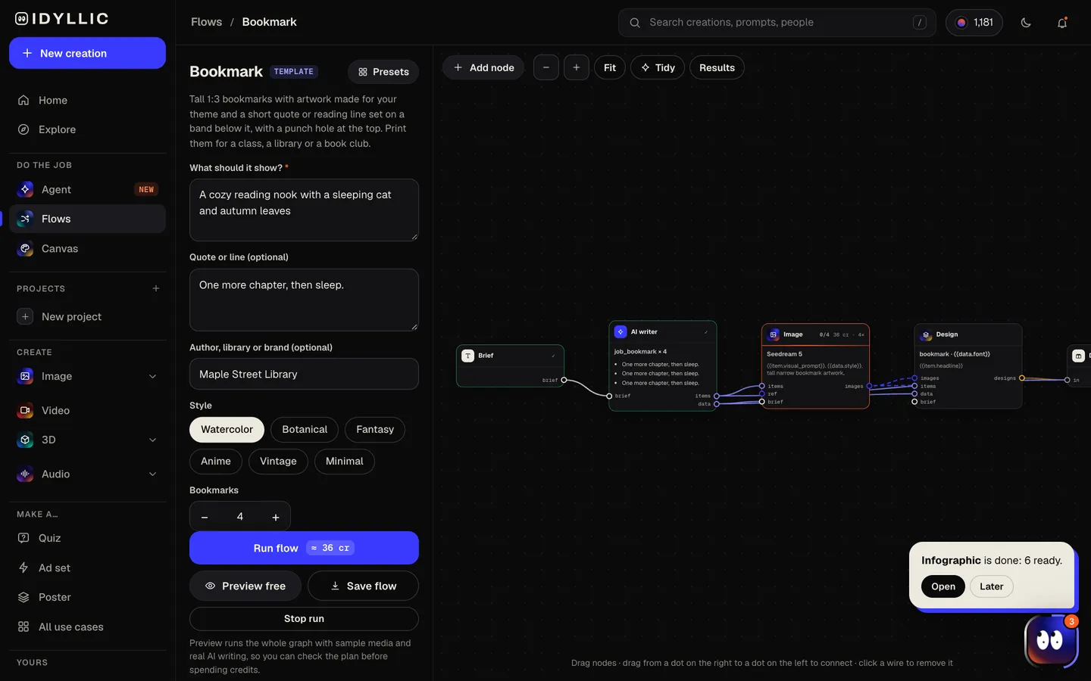1091x681 pixels.
Task: Select the Minimal style
Action: click(345, 461)
